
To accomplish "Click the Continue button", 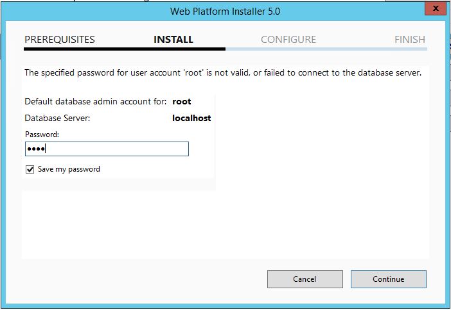I will [388, 279].
